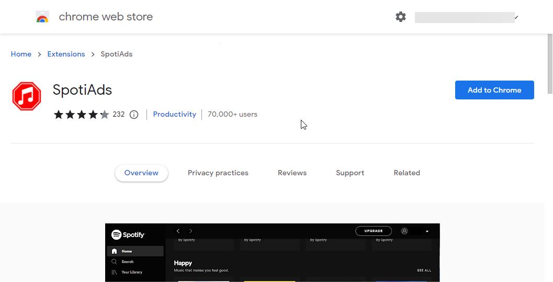Viewport: 553px width, 282px height.
Task: Click the Spotify preview screenshot
Action: click(x=272, y=253)
